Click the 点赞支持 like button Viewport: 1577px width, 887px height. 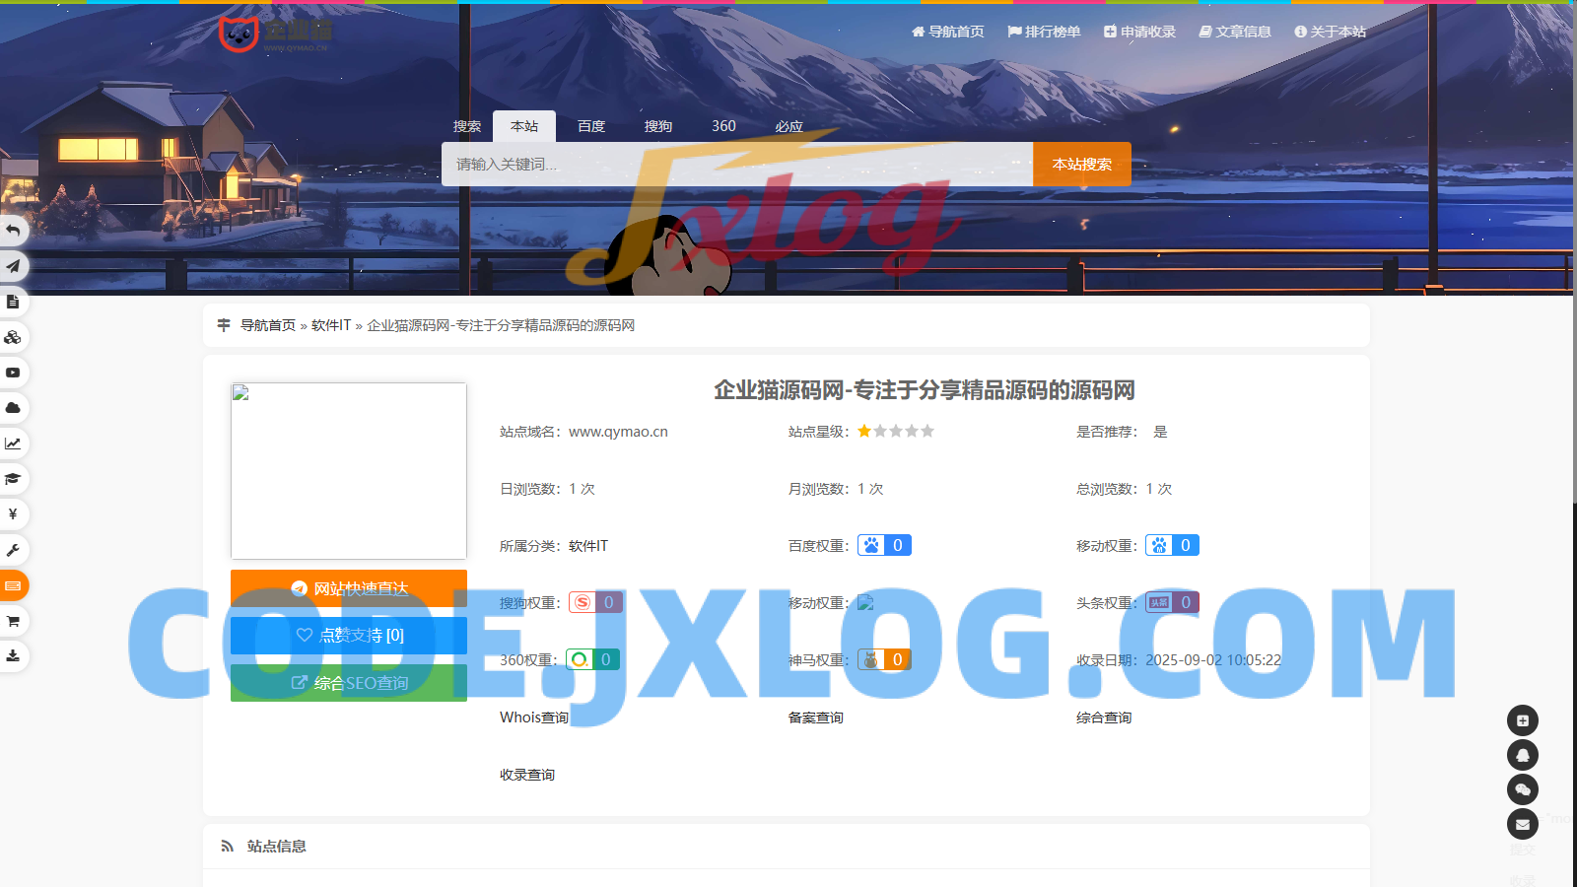click(x=349, y=636)
